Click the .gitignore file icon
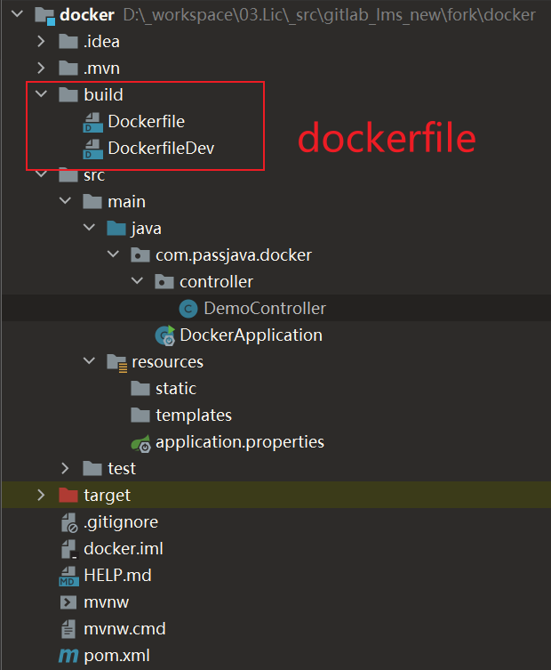Image resolution: width=551 pixels, height=670 pixels. tap(68, 522)
